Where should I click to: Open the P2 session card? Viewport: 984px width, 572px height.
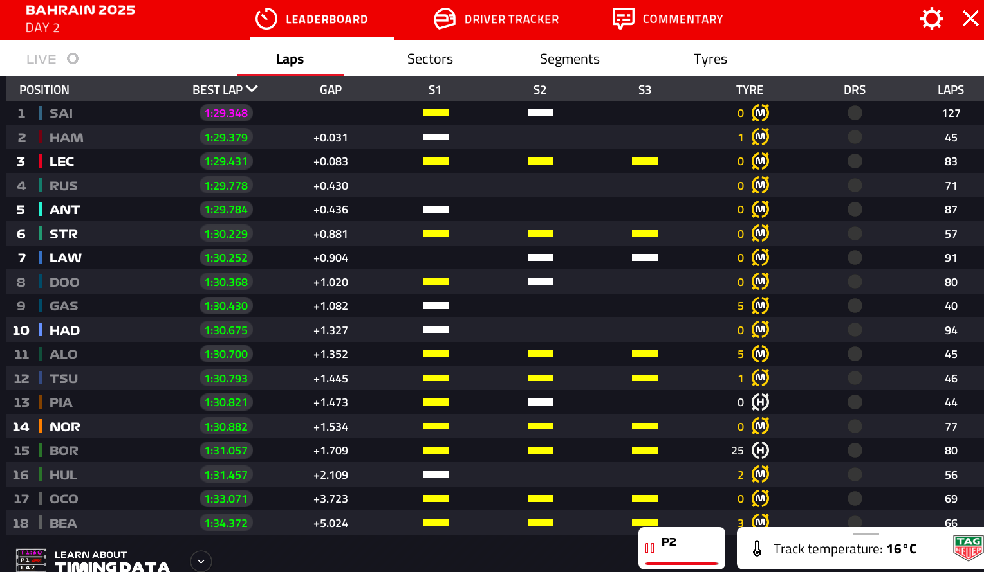[x=682, y=548]
